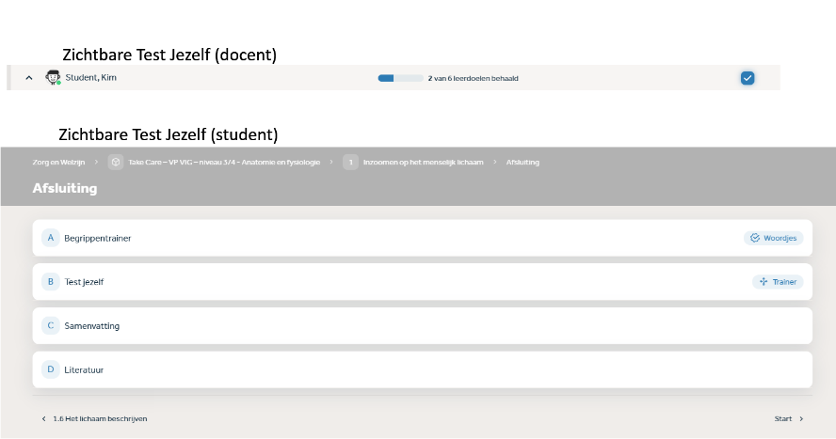Screen dimensions: 836x439
Task: Open the Samenvatting row
Action: (423, 325)
